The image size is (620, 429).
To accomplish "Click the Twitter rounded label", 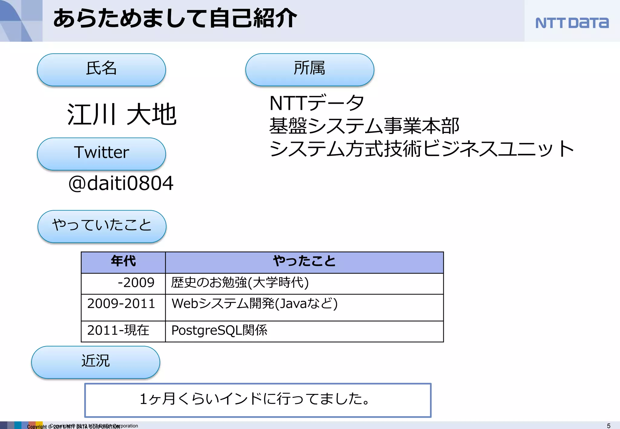I will click(x=101, y=154).
